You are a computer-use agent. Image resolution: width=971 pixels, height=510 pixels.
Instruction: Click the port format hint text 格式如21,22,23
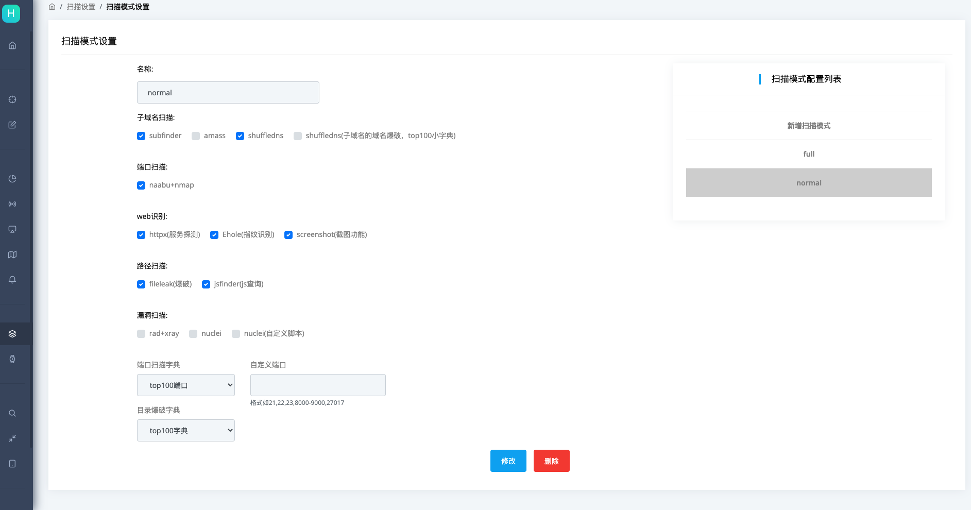click(x=297, y=403)
